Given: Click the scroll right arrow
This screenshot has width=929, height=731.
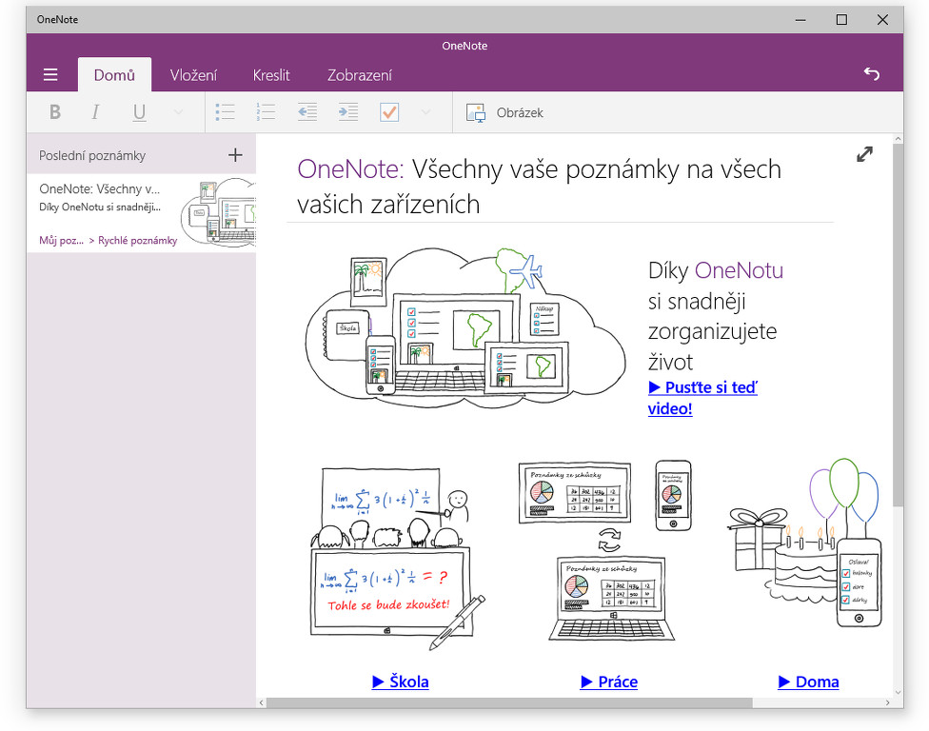Looking at the screenshot, I should tap(887, 702).
